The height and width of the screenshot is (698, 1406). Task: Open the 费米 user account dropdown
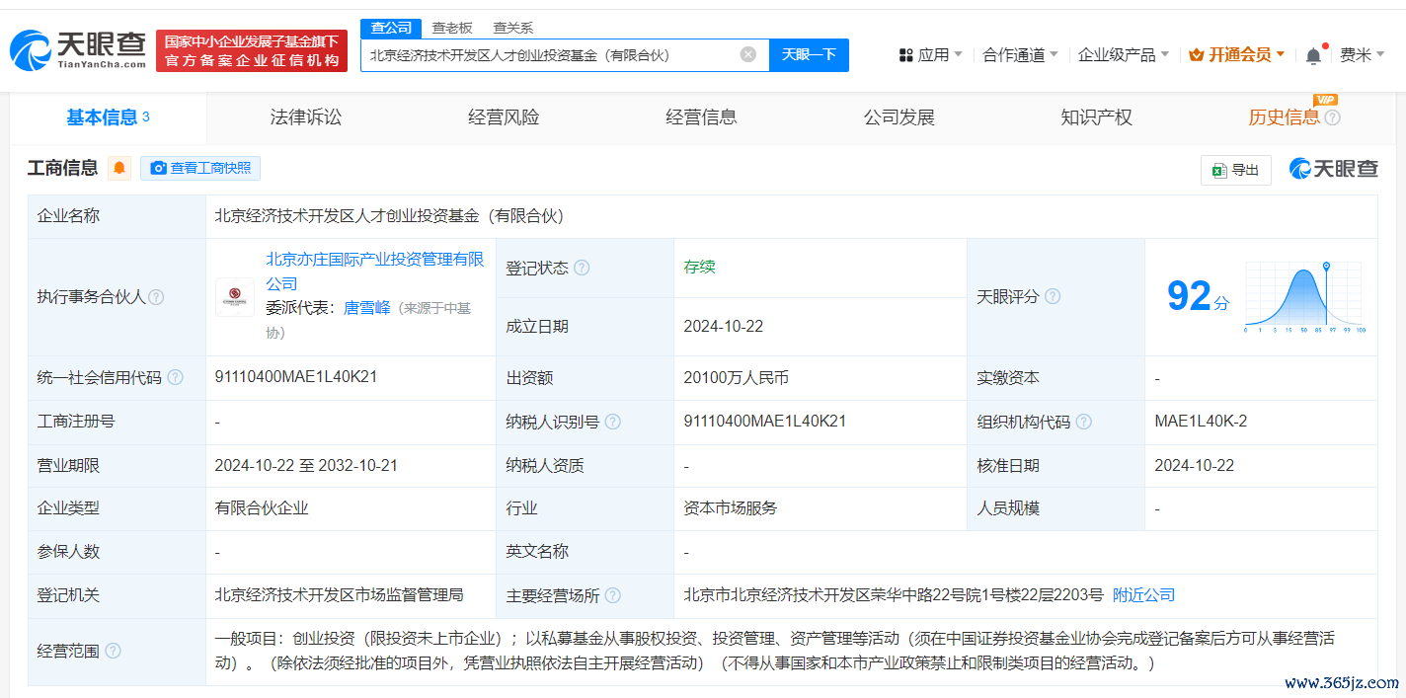click(x=1362, y=55)
